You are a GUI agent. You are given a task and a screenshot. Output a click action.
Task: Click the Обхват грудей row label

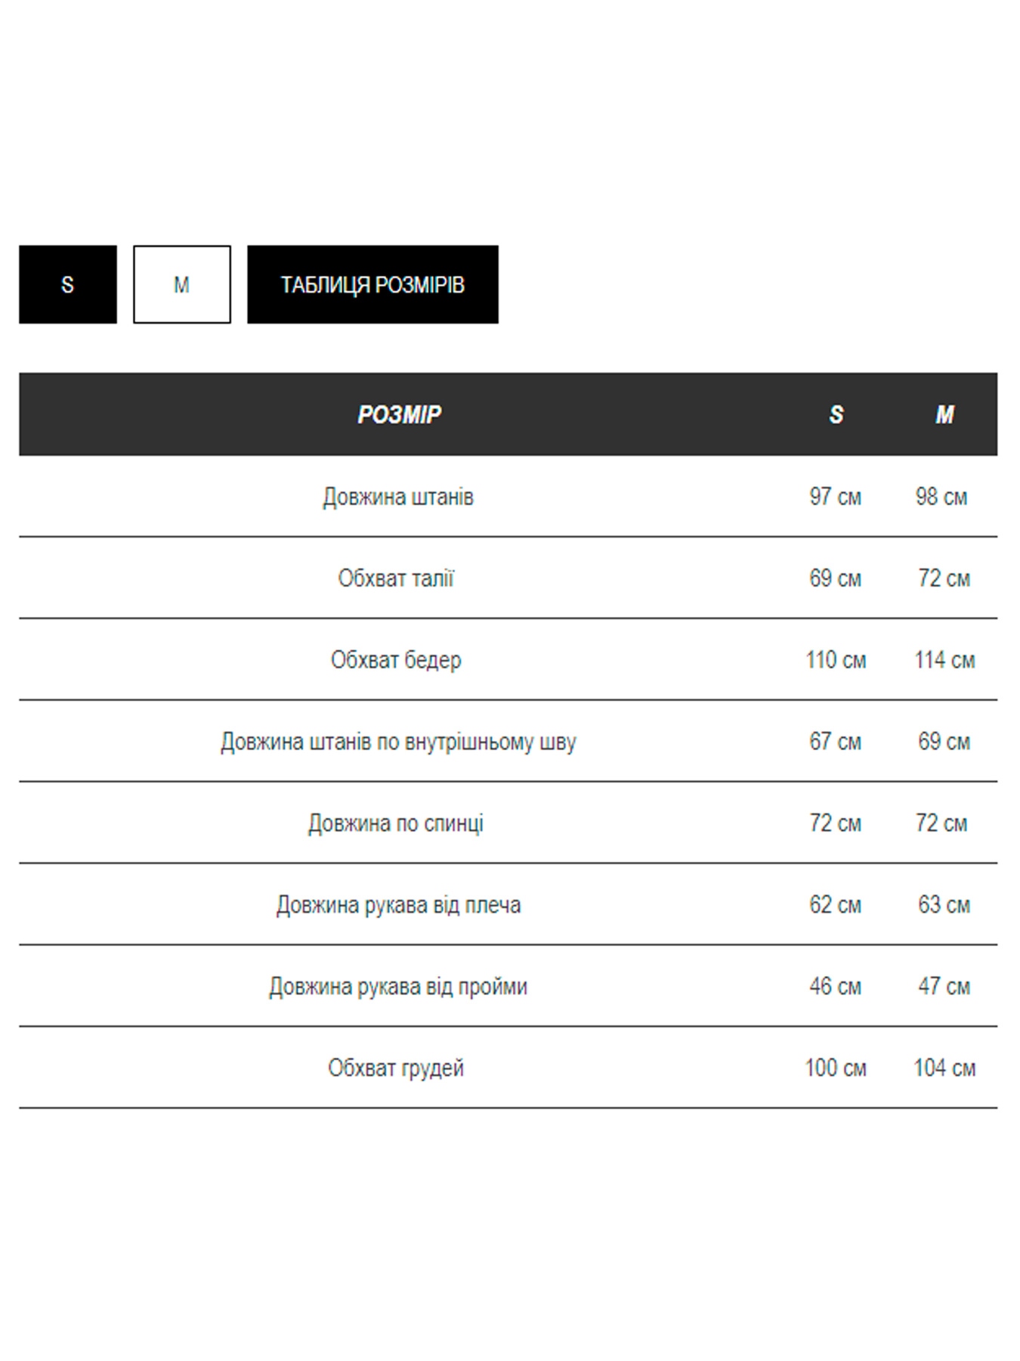396,1068
